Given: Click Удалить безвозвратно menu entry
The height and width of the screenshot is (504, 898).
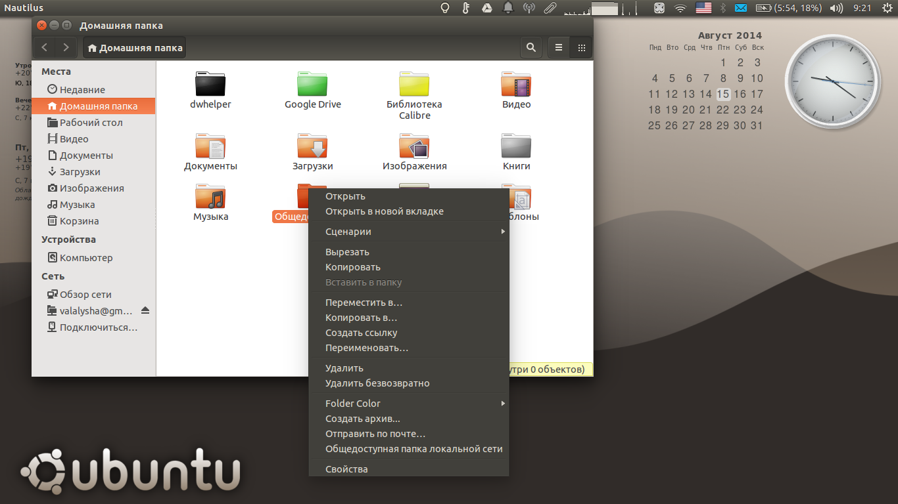Looking at the screenshot, I should click(x=377, y=383).
